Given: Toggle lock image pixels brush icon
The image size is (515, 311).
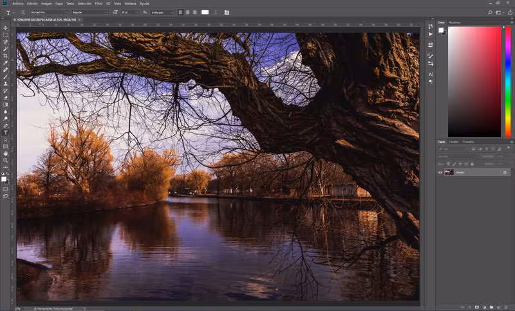Looking at the screenshot, I should 454,163.
